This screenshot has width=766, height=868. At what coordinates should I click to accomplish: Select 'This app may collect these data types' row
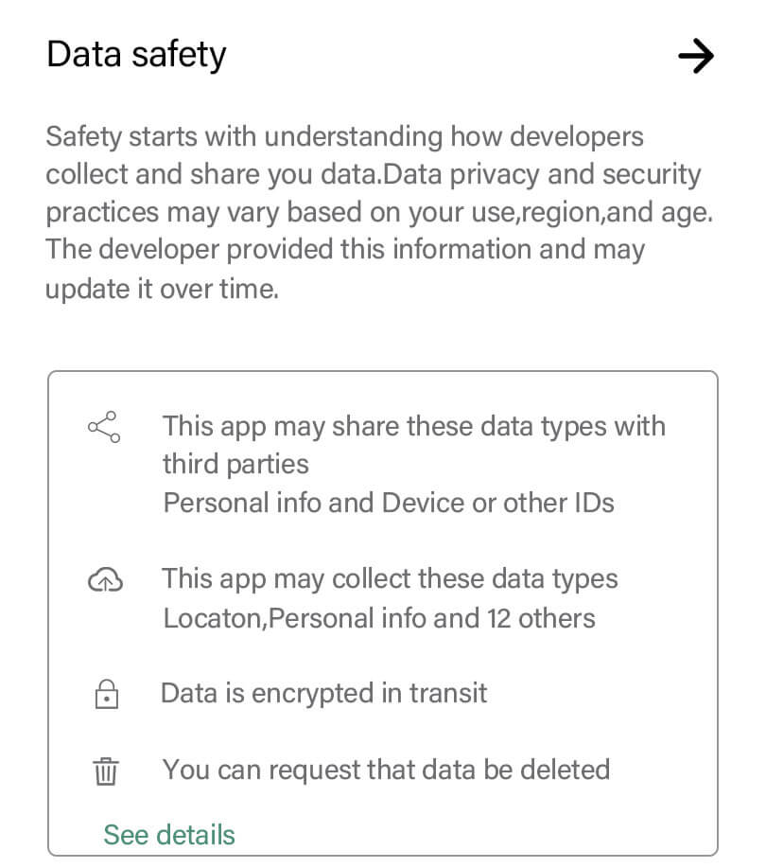tap(382, 598)
